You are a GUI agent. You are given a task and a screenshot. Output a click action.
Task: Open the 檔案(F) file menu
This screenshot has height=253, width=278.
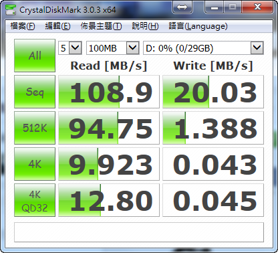coord(23,26)
